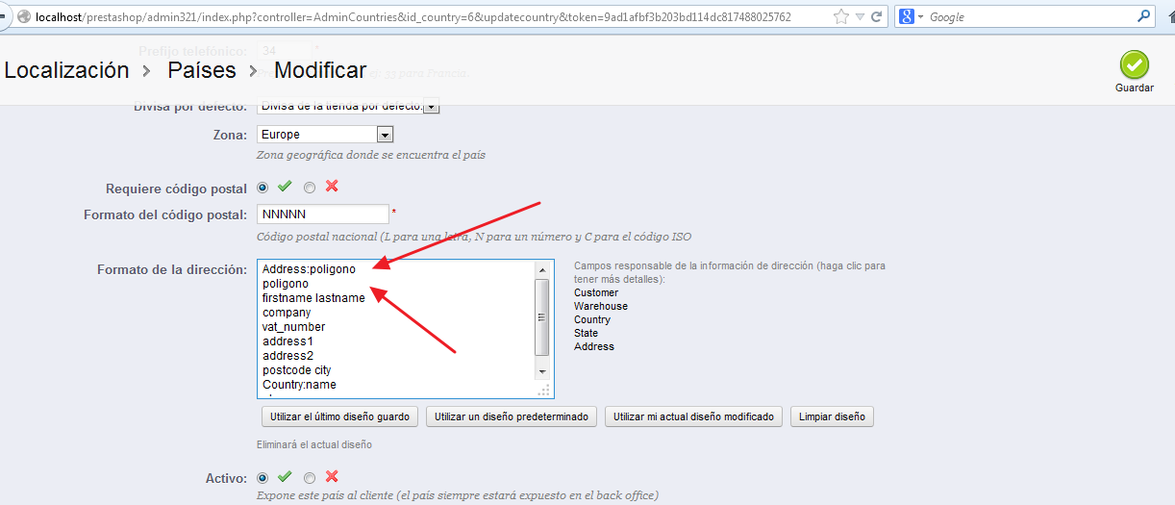Screen dimensions: 1175x505
Task: Bookmark this page with the star icon
Action: pos(841,16)
